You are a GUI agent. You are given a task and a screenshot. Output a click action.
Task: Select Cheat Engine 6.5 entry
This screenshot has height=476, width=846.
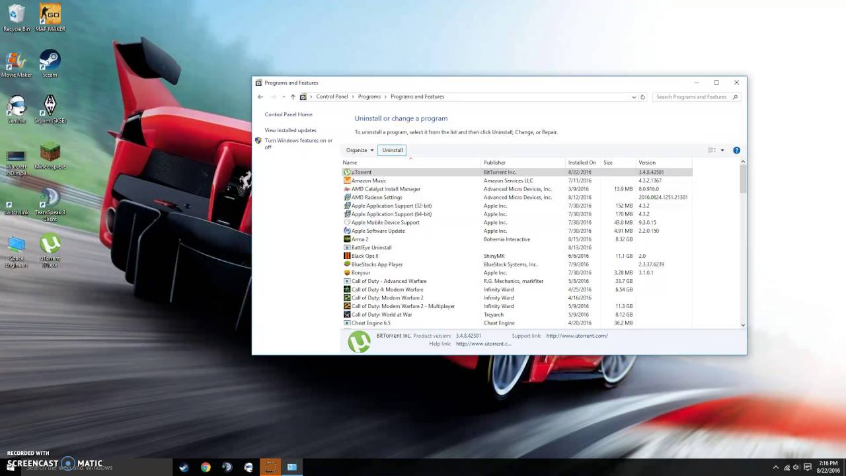(x=517, y=323)
